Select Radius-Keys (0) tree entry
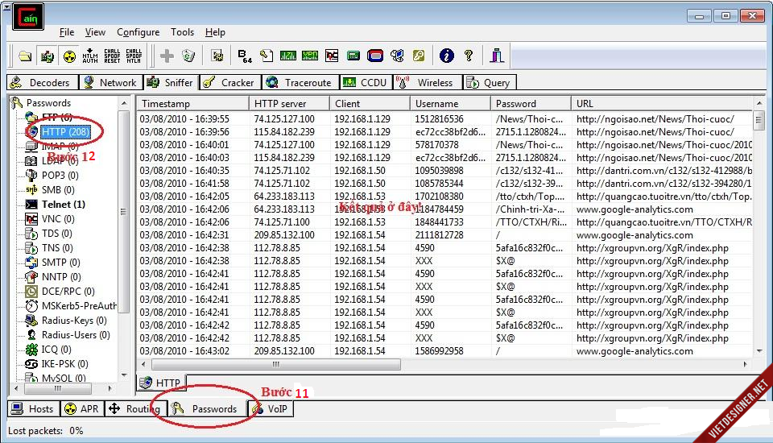773x443 pixels. pyautogui.click(x=74, y=321)
